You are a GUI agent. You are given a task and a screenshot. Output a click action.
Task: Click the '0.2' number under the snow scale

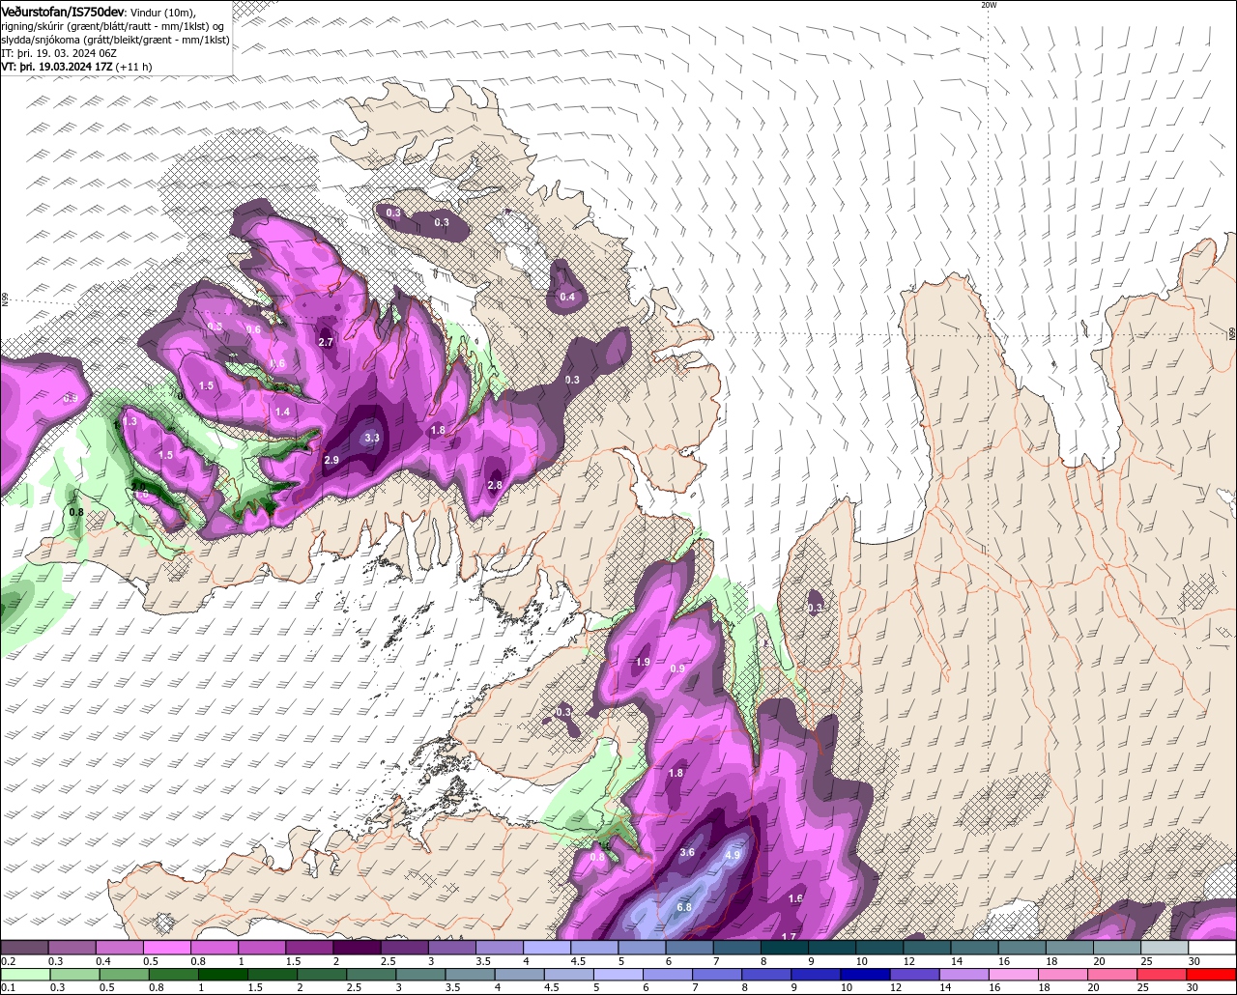tap(9, 961)
